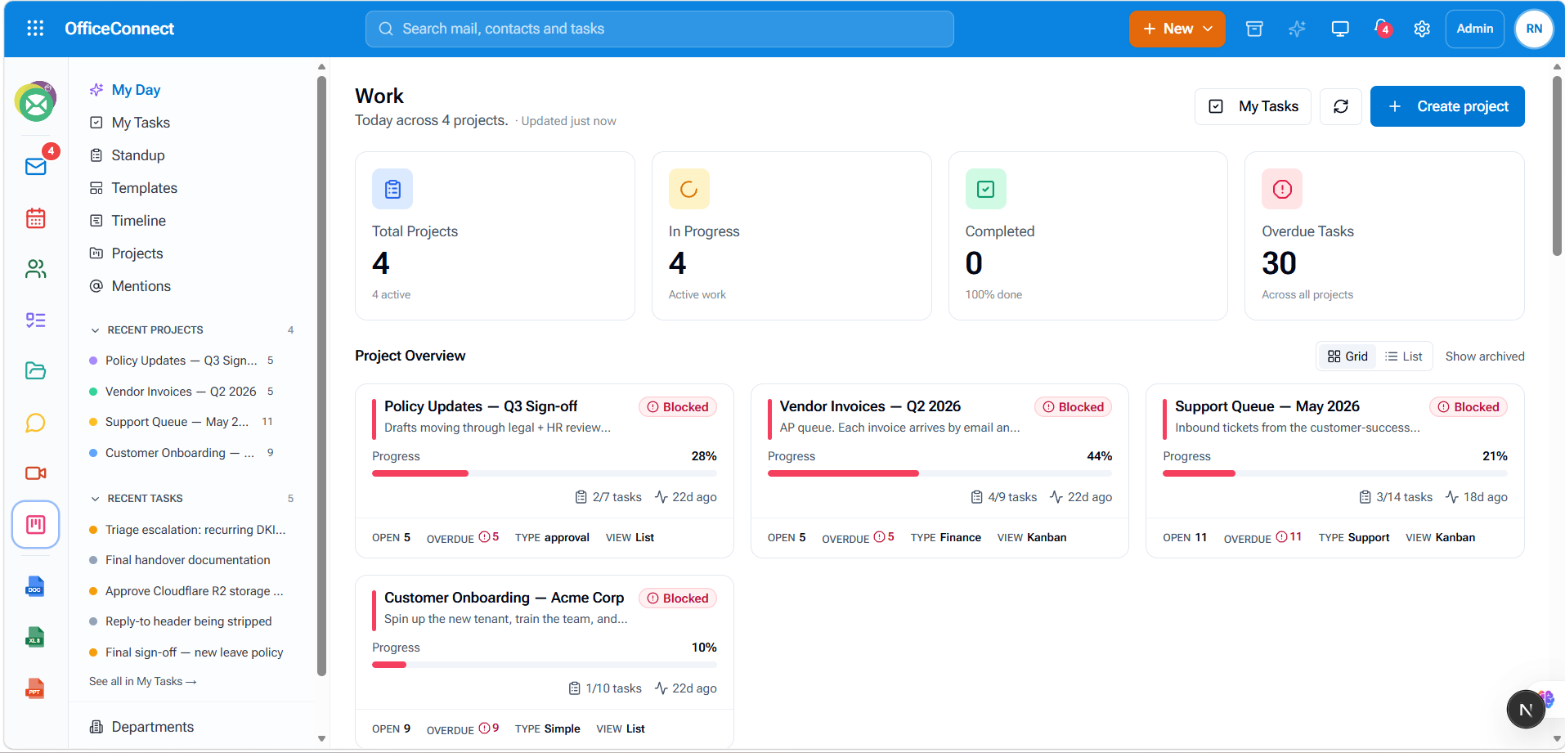Click Policy Updates progress bar at 28%
Screen dimensions: 1565x753
tap(545, 473)
